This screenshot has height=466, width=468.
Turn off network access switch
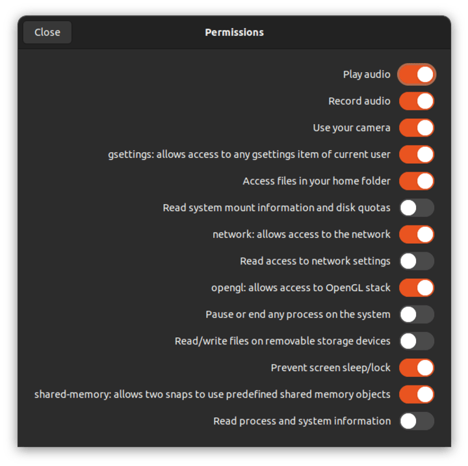[417, 235]
